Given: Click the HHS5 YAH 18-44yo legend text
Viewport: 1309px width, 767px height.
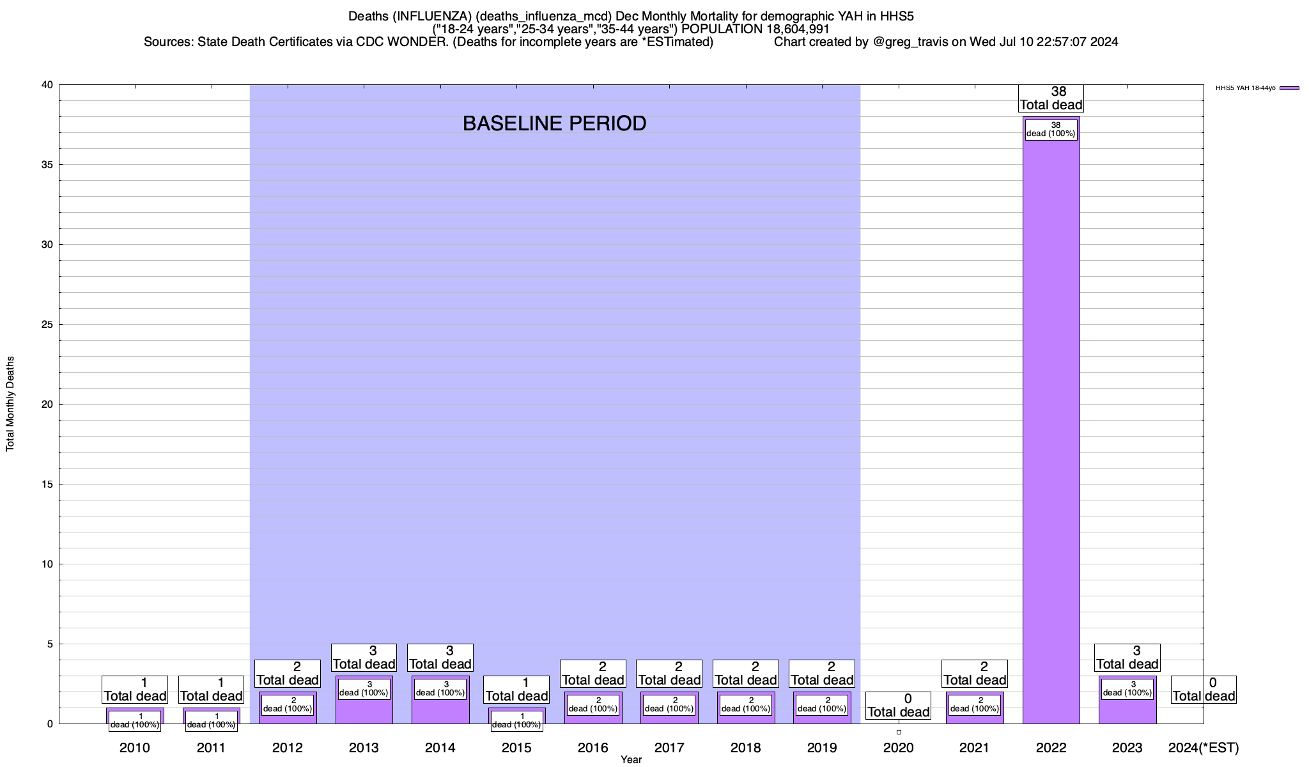Looking at the screenshot, I should pos(1245,88).
